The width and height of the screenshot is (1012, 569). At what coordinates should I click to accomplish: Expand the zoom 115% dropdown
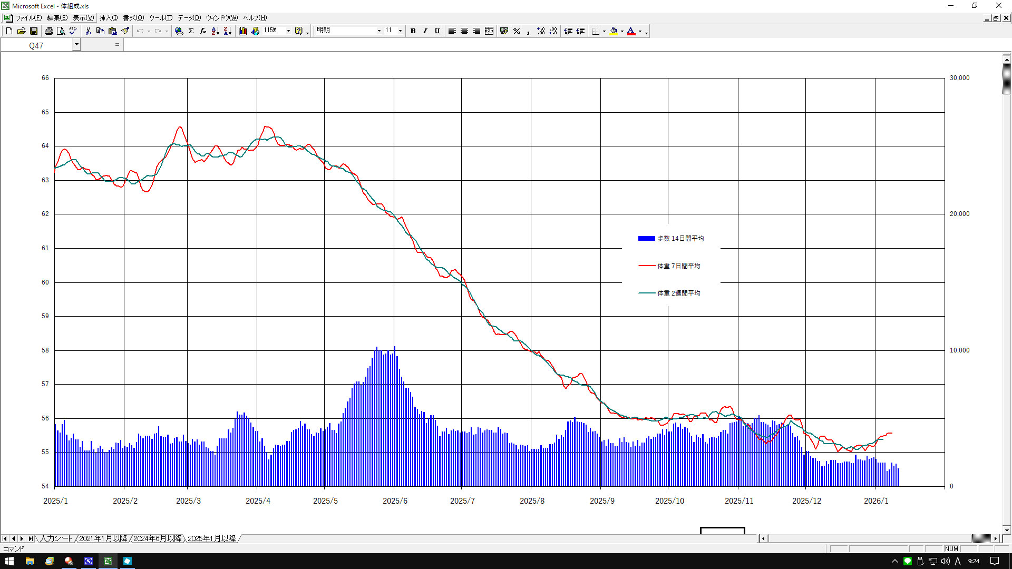(x=288, y=31)
